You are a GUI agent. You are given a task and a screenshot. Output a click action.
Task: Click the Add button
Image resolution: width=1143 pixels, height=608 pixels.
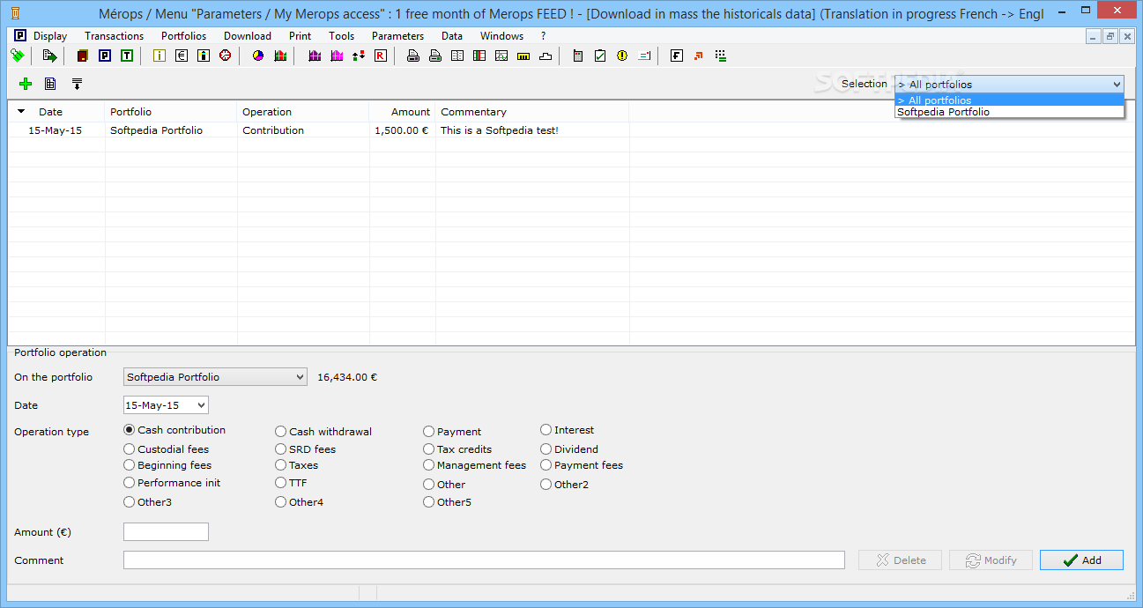point(1081,560)
